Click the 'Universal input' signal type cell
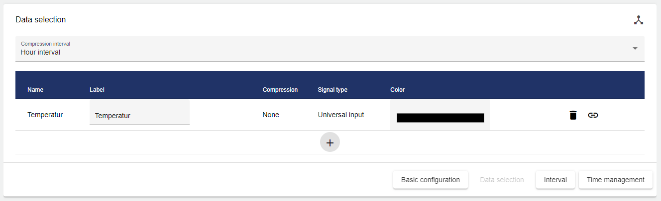 341,115
